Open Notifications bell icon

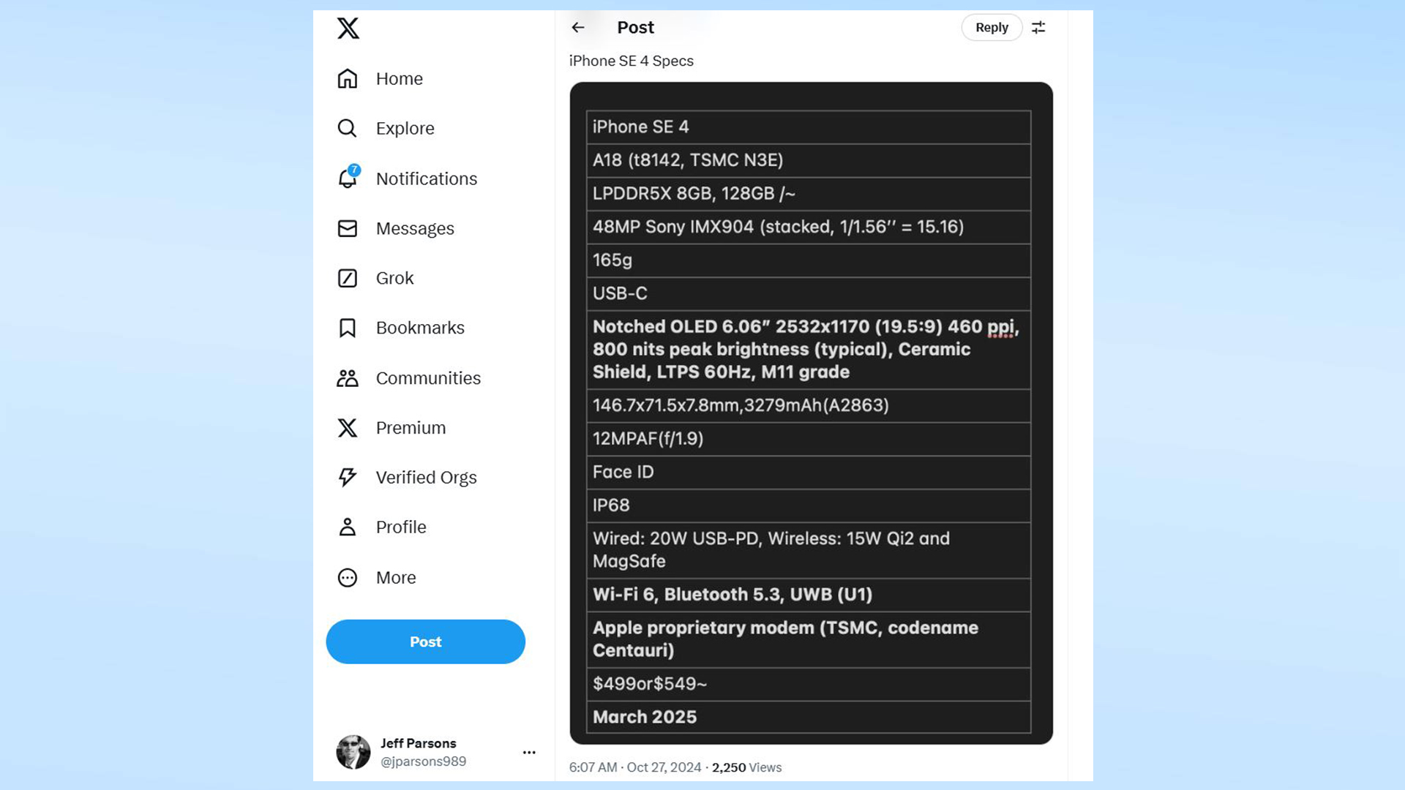tap(348, 178)
